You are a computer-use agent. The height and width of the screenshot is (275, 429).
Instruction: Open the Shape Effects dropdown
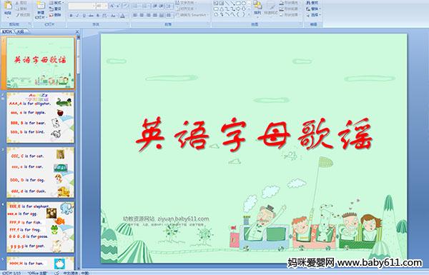290,14
